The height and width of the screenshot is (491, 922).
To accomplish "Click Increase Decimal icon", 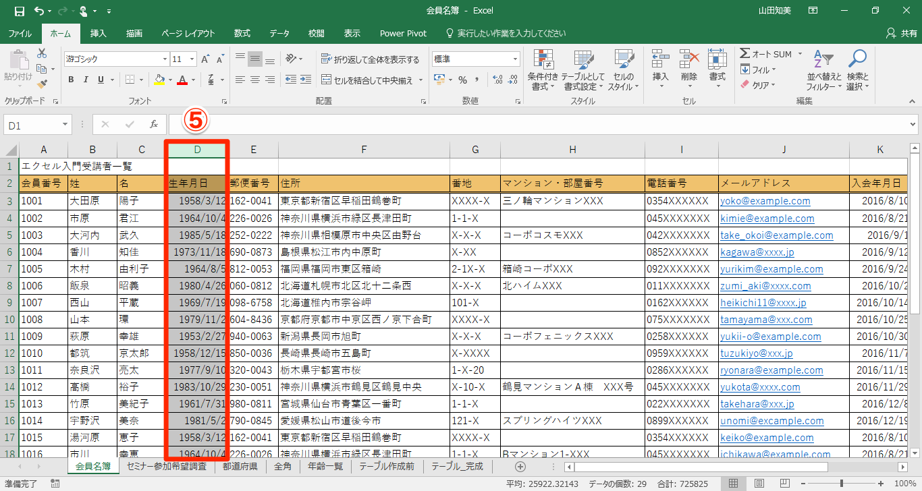I will tap(497, 80).
